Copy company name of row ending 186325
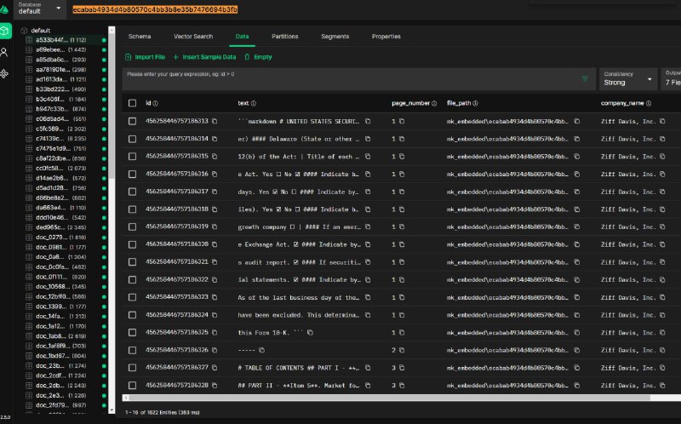Screen dimensions: 681x424 point(662,332)
